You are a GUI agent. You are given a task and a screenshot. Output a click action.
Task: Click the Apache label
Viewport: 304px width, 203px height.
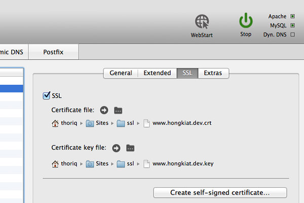(x=277, y=16)
